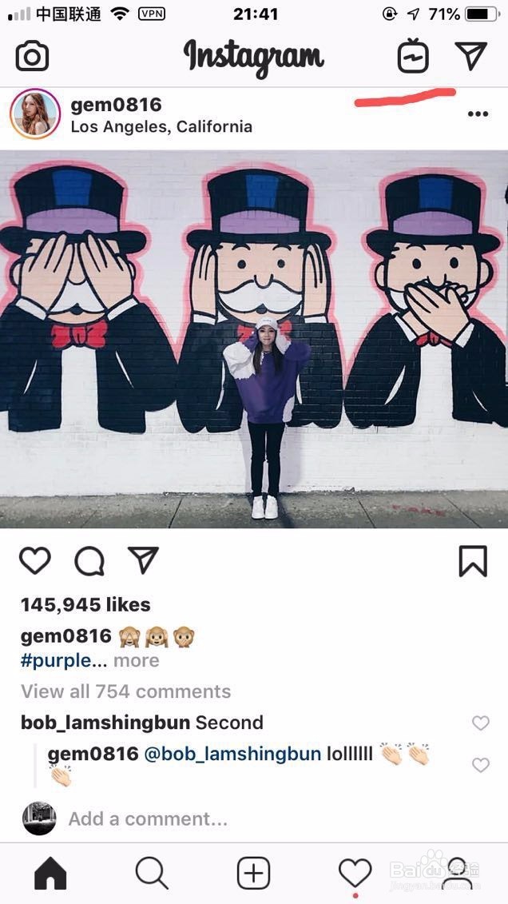
Task: Go to Home tab in bottom bar
Action: coord(50,873)
